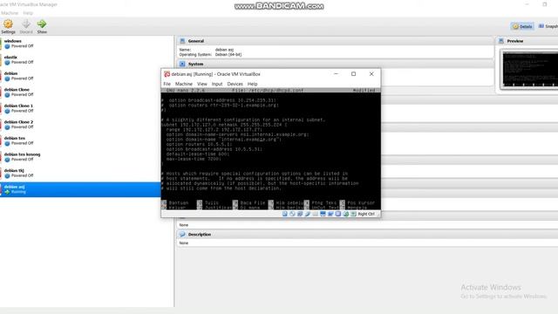
Task: Click mouse integration status bar icon
Action: pos(346,214)
